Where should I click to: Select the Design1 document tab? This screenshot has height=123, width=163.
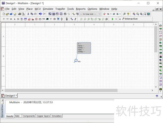point(9,96)
